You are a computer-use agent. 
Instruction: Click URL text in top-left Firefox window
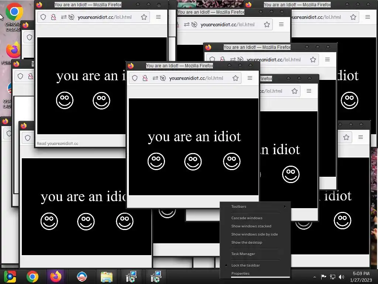pos(104,17)
